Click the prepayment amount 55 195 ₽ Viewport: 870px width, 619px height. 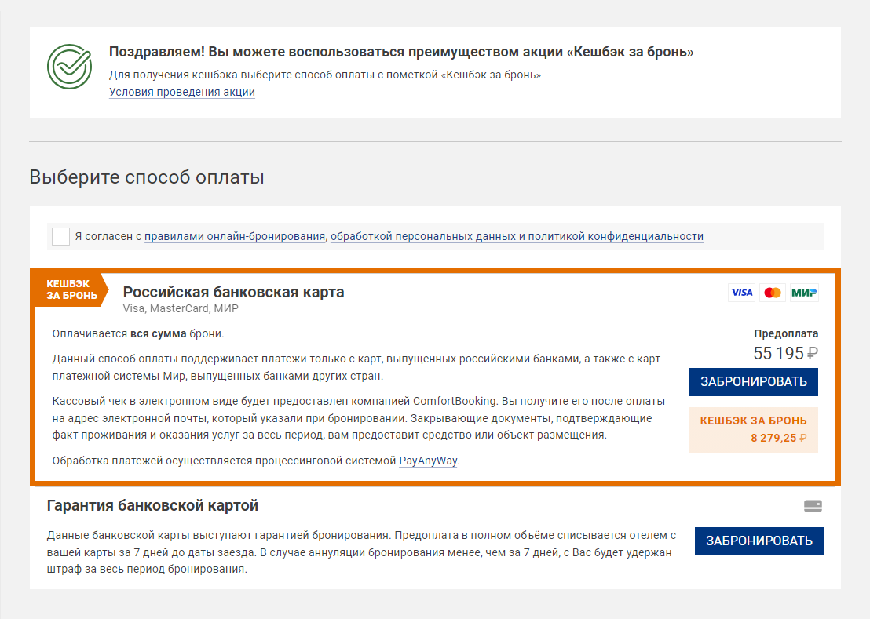pyautogui.click(x=786, y=354)
